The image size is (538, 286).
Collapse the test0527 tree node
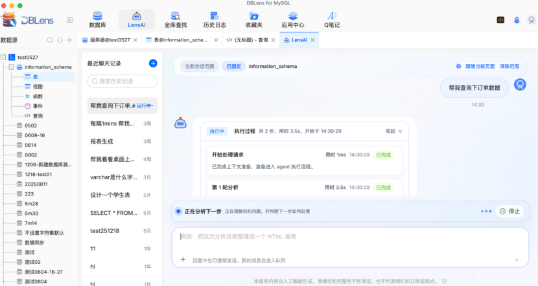3,57
